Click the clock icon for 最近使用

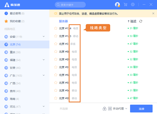(x=6, y=13)
